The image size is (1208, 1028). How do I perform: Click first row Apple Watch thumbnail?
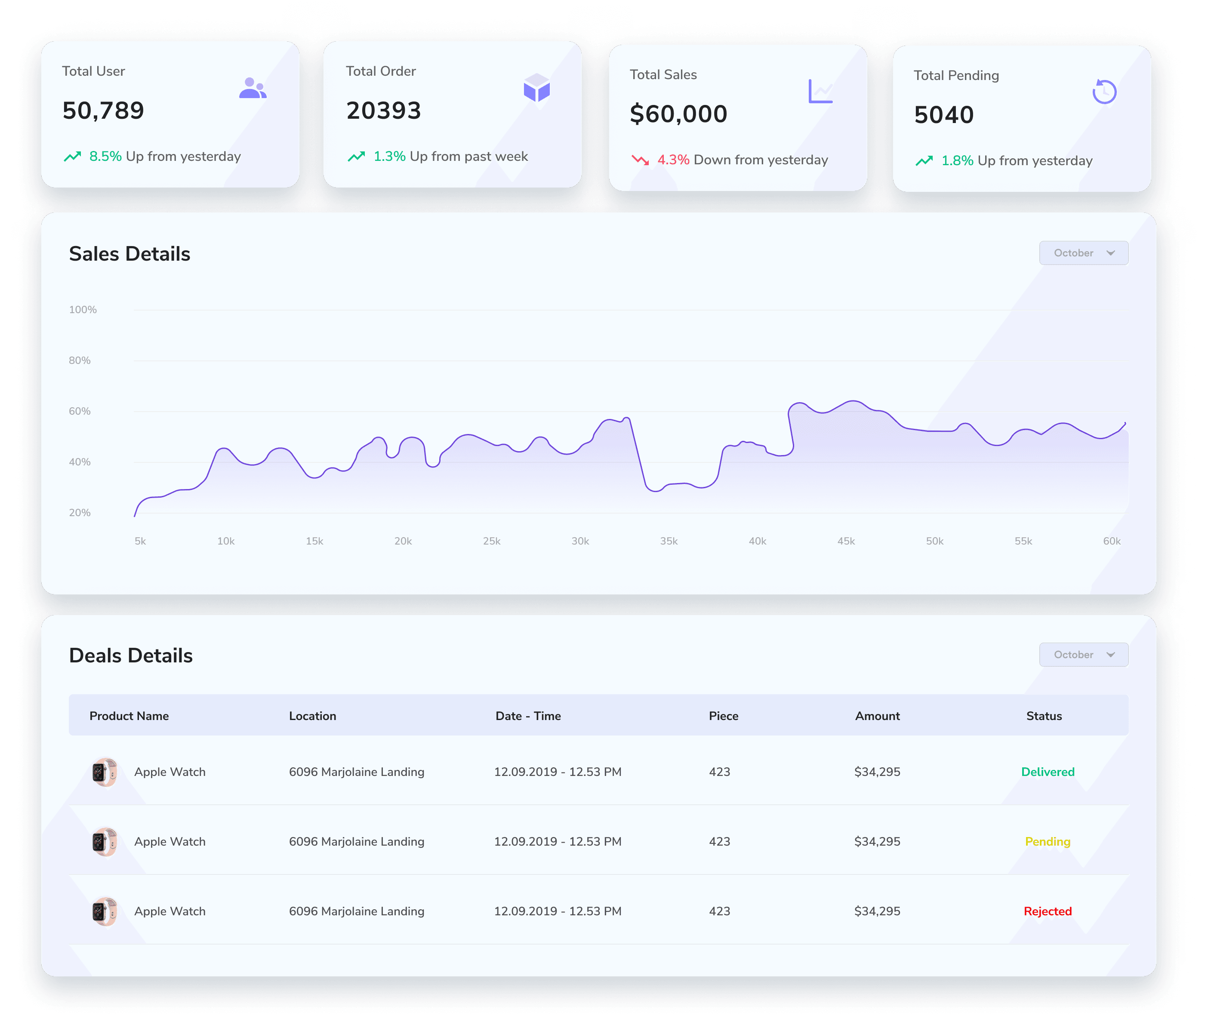point(105,772)
